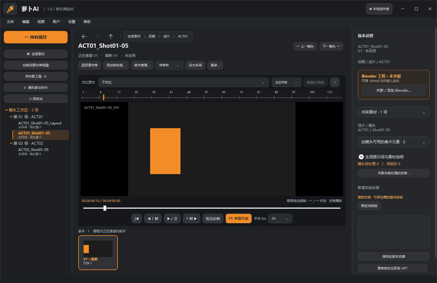Click 保存此版本反馈 button

click(394, 256)
